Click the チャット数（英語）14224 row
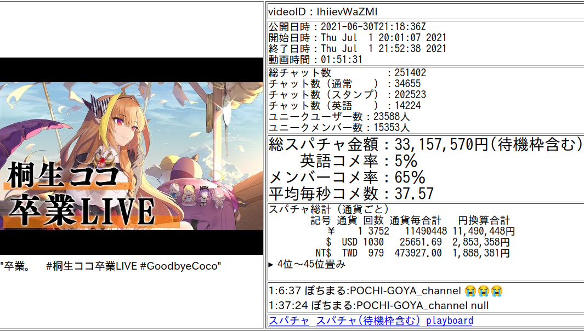Viewport: 584px width, 331px height. pos(344,106)
